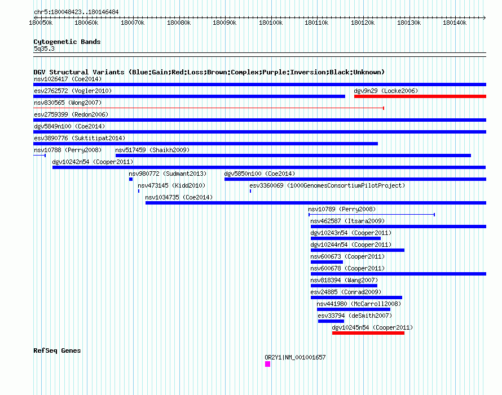Select the esv2762572 (Vogler2010) blue bar
The image size is (502, 395).
click(x=189, y=96)
